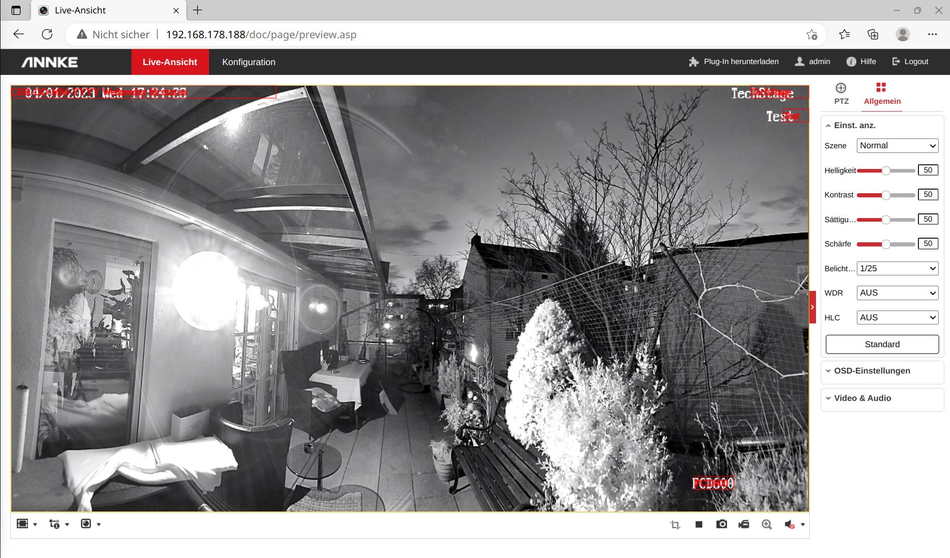
Task: Click Logout to sign out
Action: point(916,61)
